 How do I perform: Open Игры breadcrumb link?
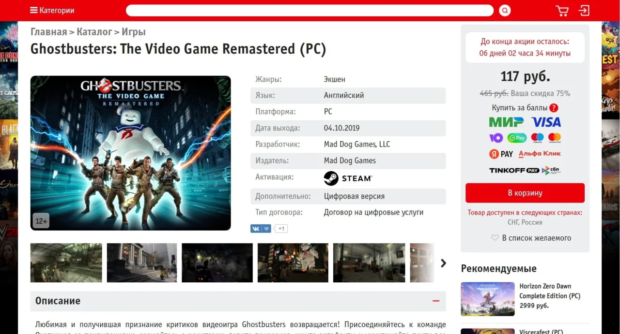[x=133, y=32]
